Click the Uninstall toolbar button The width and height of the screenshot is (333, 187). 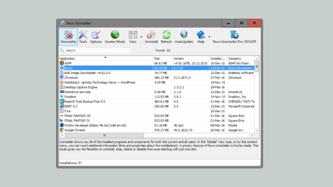(151, 37)
